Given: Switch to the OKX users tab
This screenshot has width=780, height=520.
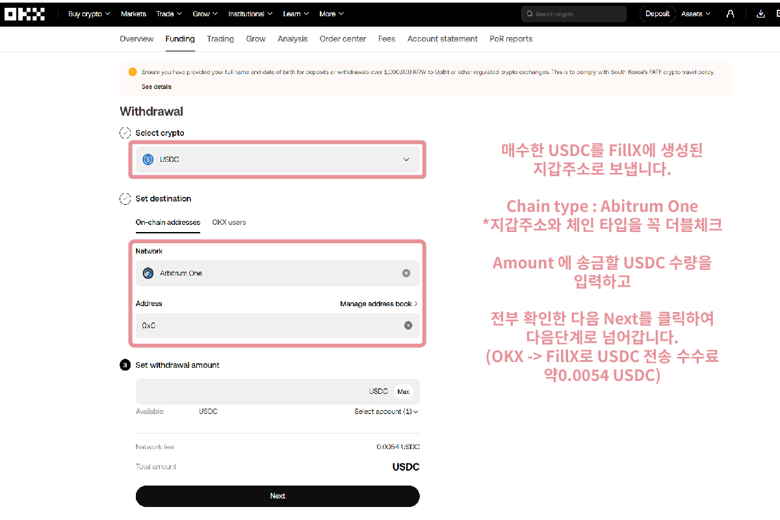Looking at the screenshot, I should coord(229,222).
